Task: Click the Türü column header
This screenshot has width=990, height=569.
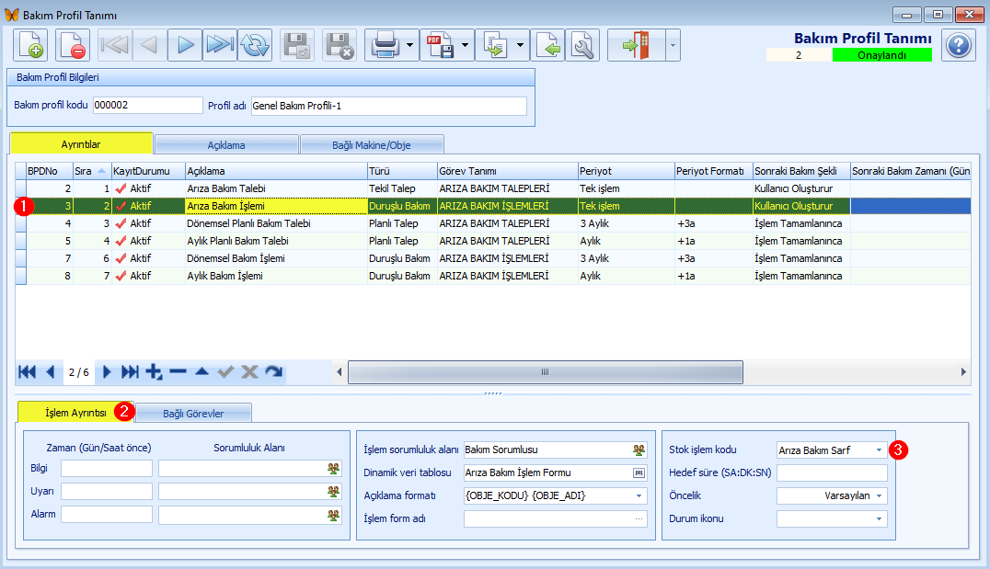Action: [402, 171]
